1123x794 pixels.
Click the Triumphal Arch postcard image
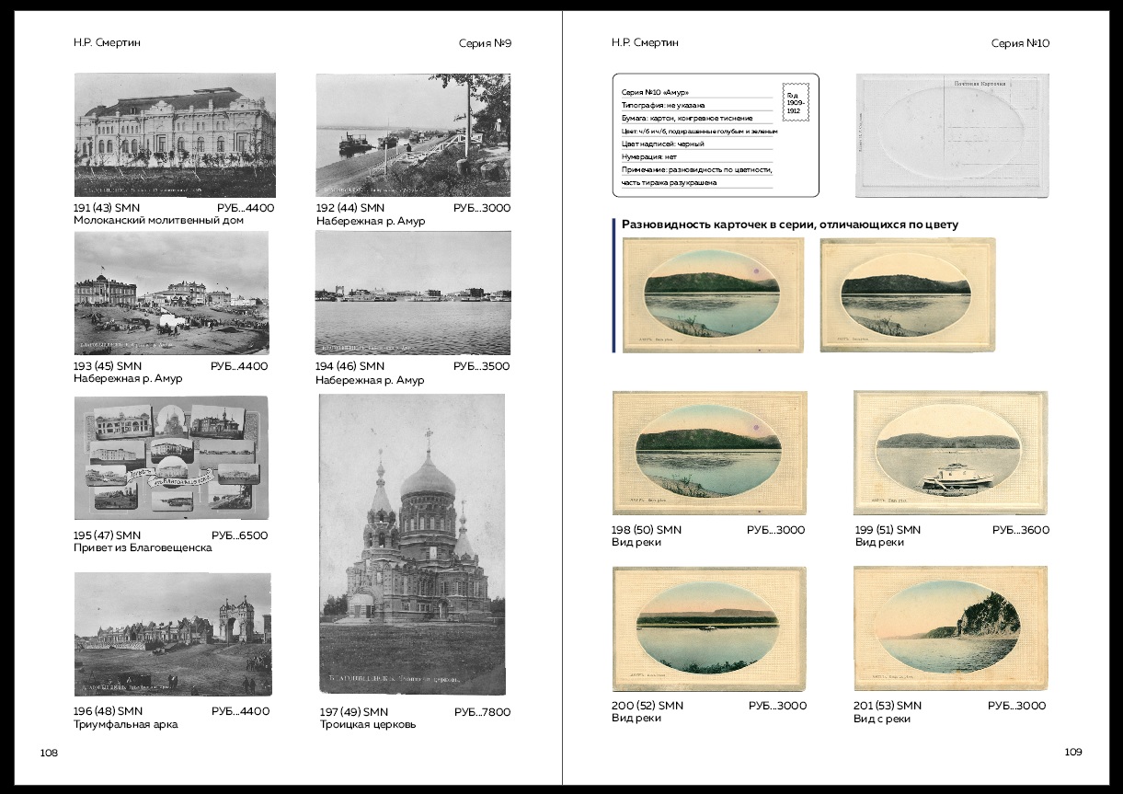coord(173,635)
